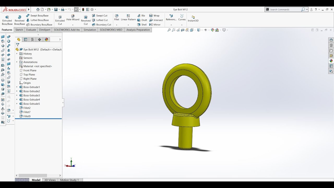The height and width of the screenshot is (188, 334).
Task: Click the Mirror feature
Action: (155, 25)
